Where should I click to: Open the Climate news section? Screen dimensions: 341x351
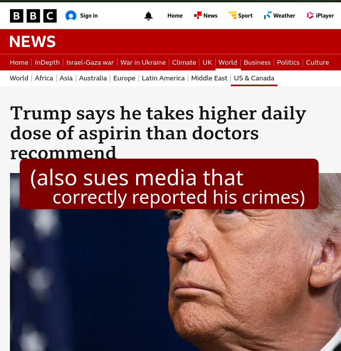click(184, 62)
